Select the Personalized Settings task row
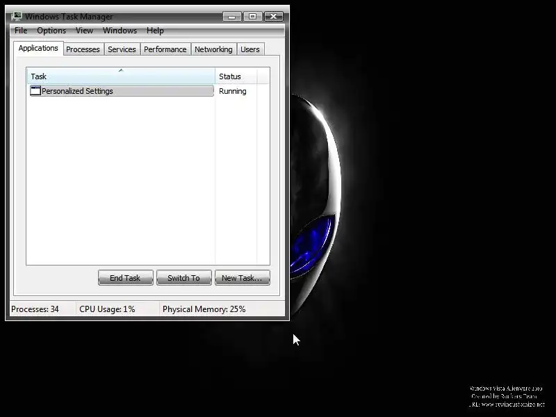Screen dimensions: 556x417 (122, 91)
